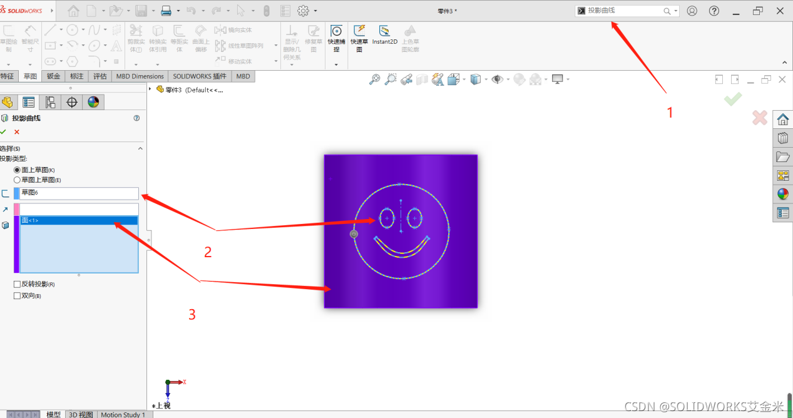Expand dropdown under 快速捕捉 button
Screen dimensions: 793x418
336,64
